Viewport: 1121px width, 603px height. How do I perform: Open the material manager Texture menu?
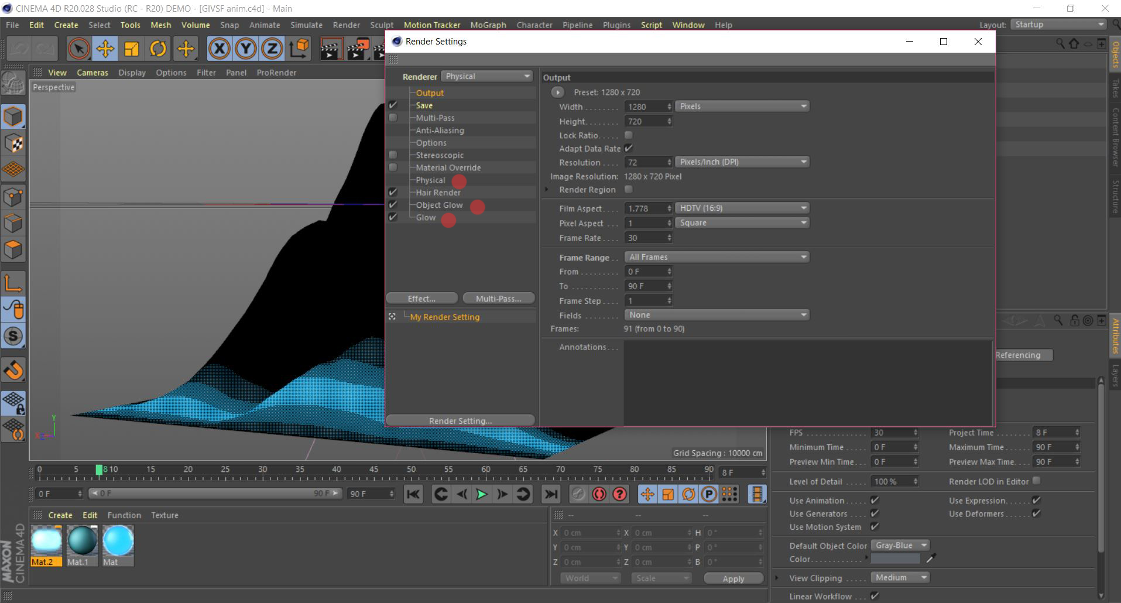[164, 515]
